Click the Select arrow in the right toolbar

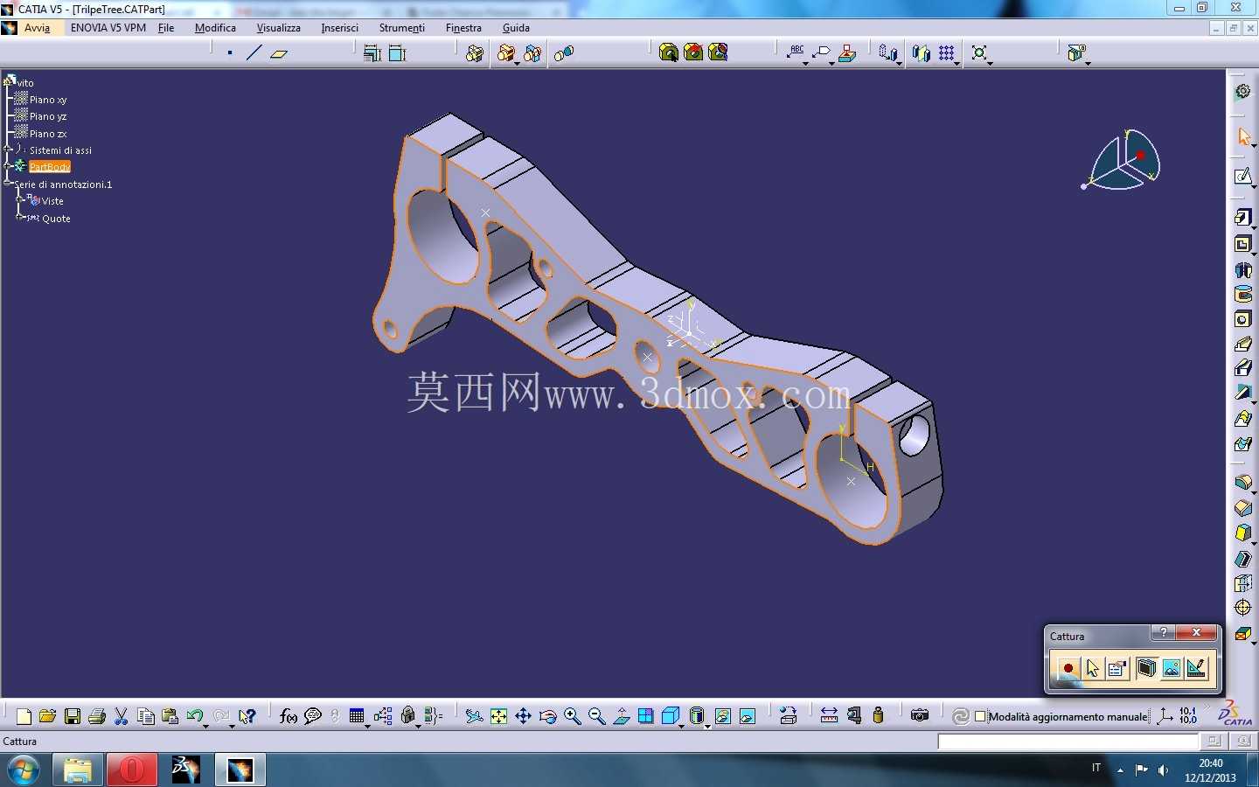pos(1243,136)
